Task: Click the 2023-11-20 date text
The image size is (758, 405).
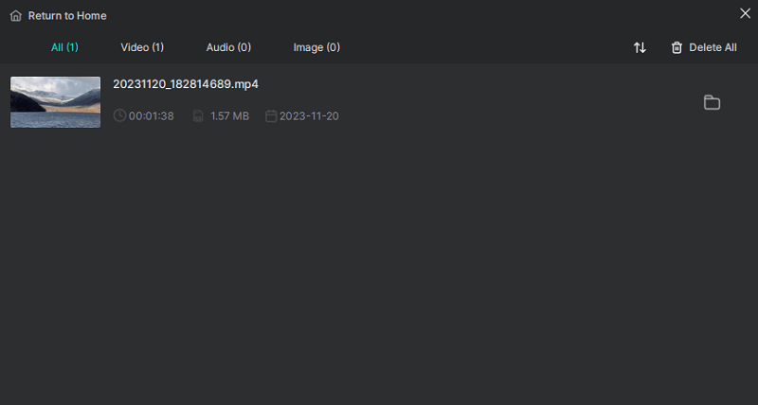Action: coord(309,116)
